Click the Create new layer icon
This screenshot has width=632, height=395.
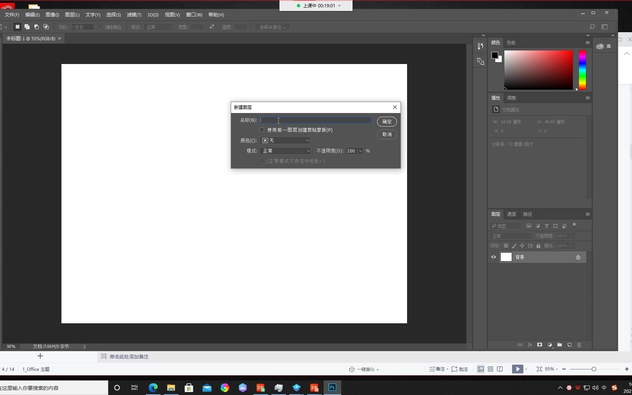point(569,345)
